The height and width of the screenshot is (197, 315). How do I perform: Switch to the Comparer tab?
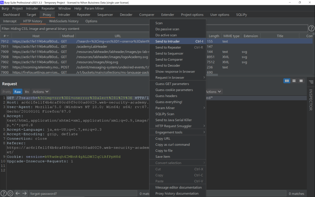click(x=147, y=15)
